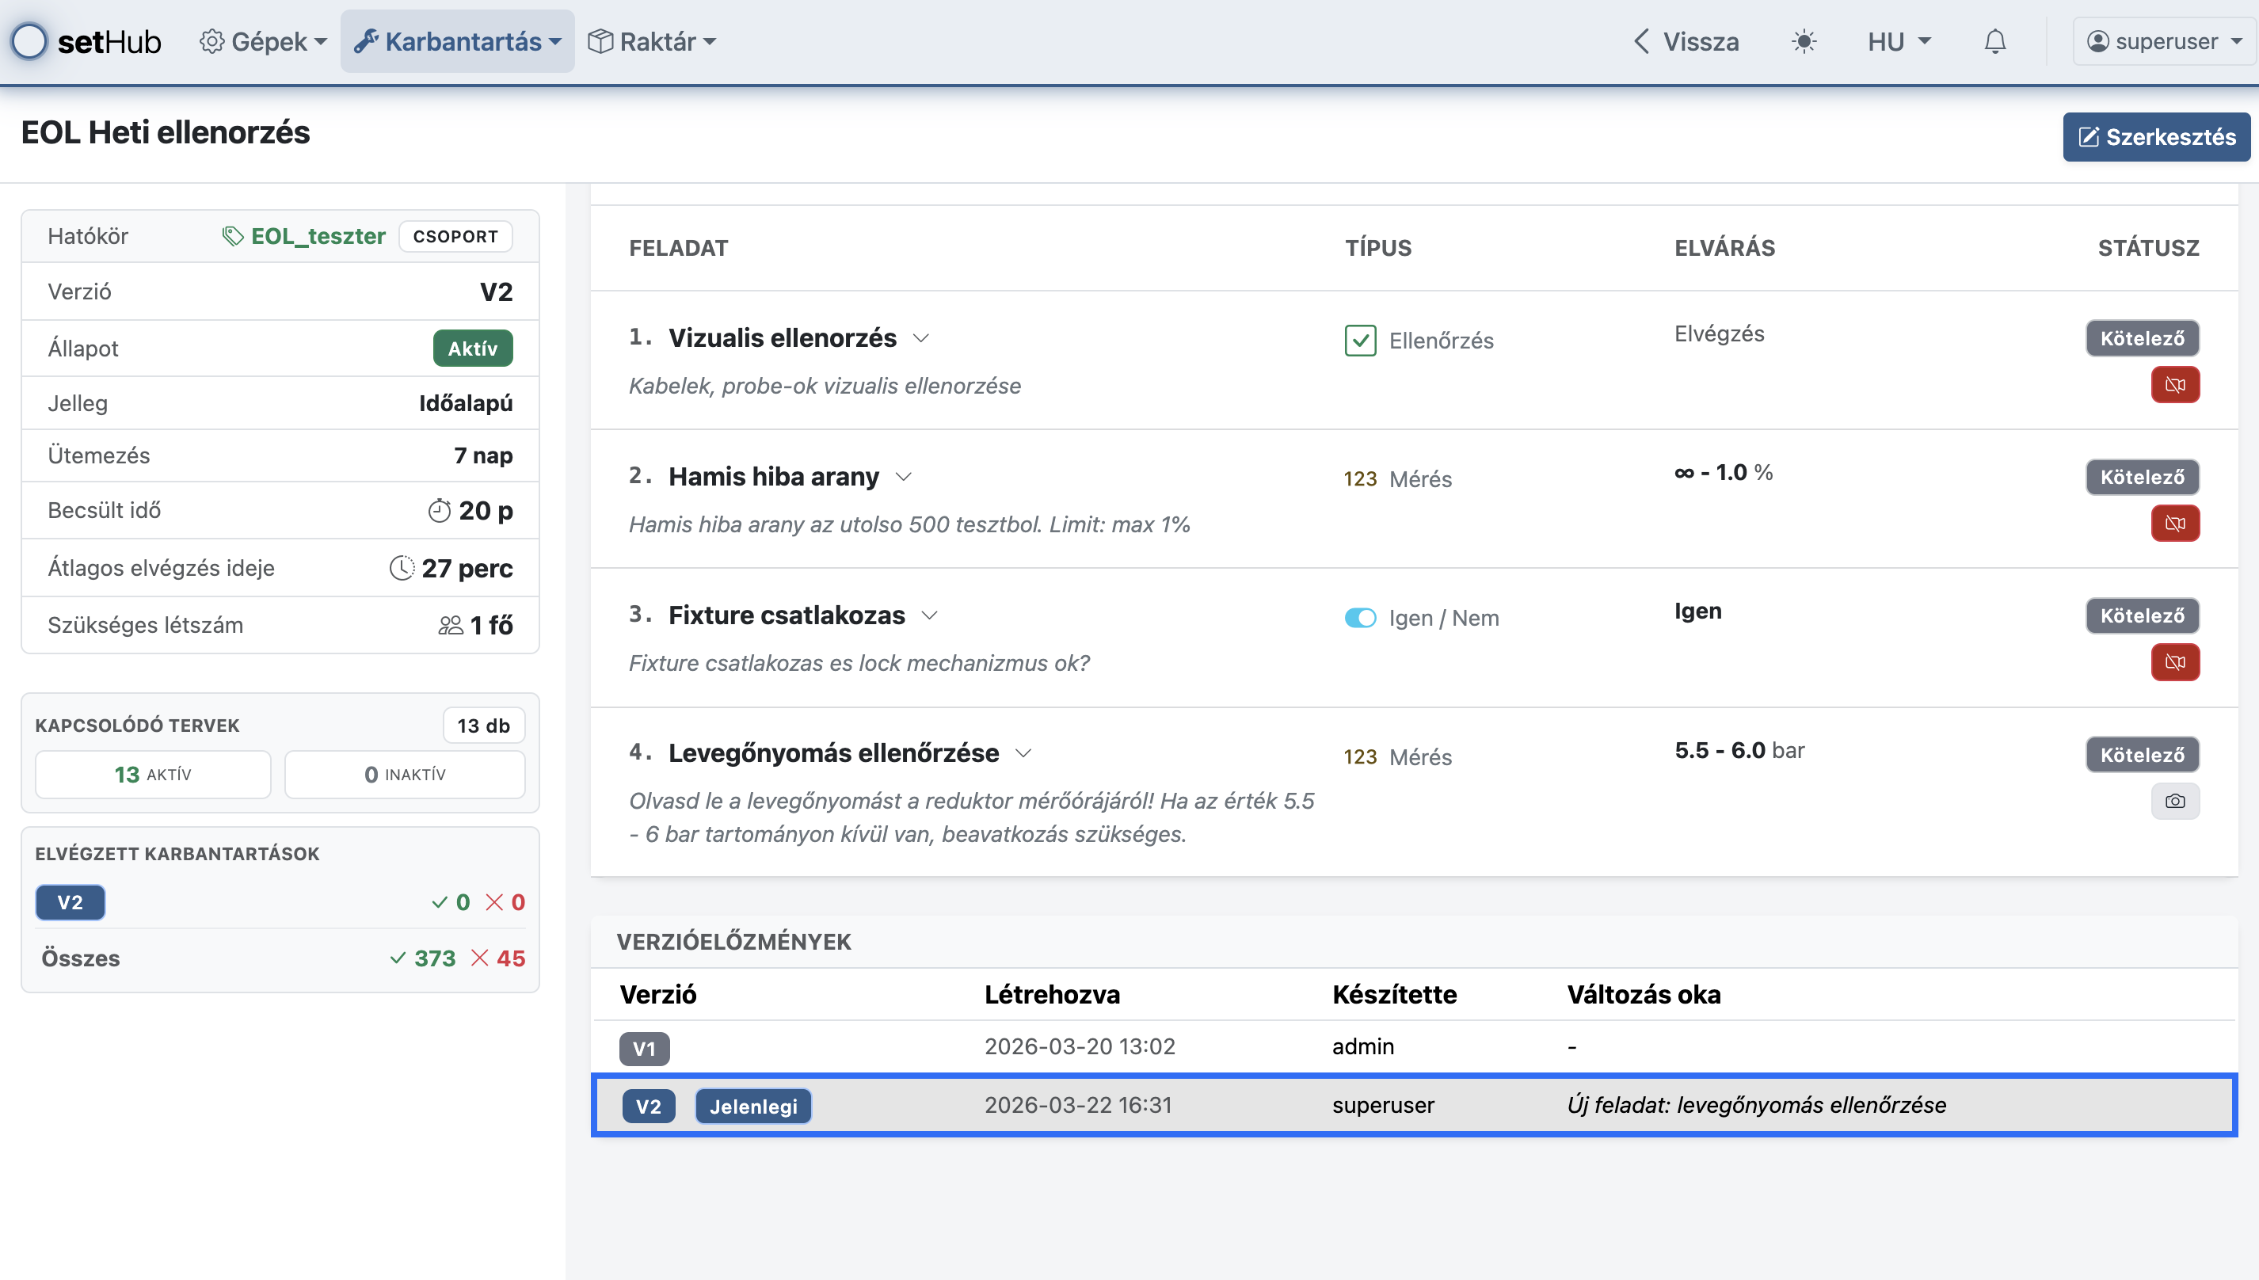Toggle light/dark theme sun icon
The height and width of the screenshot is (1280, 2259).
click(x=1804, y=41)
